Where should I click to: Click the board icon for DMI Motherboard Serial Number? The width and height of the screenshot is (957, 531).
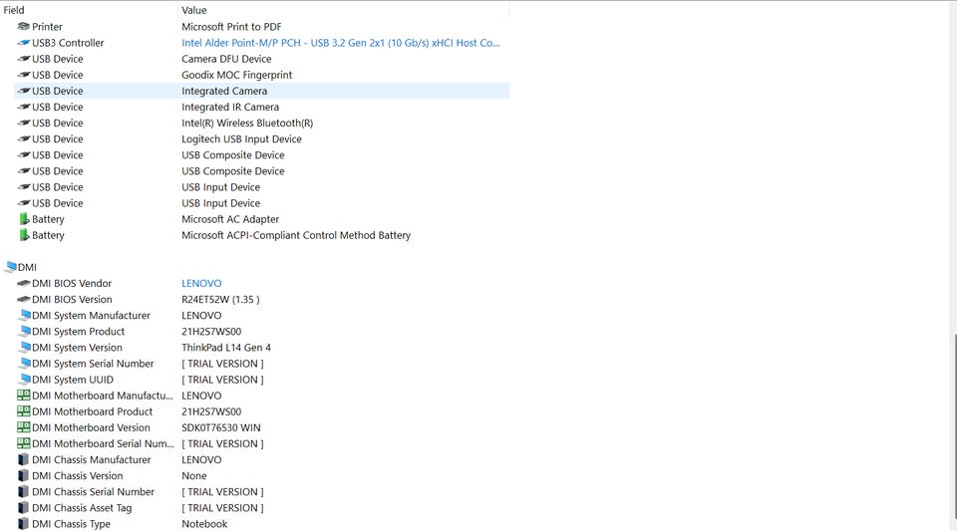tap(23, 443)
